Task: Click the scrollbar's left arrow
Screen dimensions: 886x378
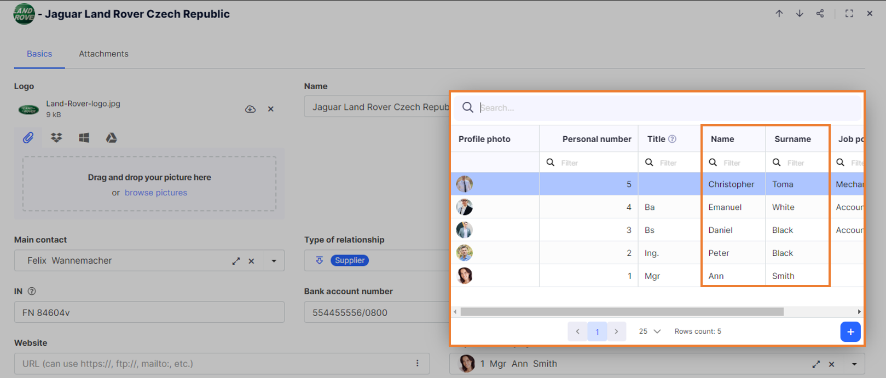Action: tap(455, 312)
